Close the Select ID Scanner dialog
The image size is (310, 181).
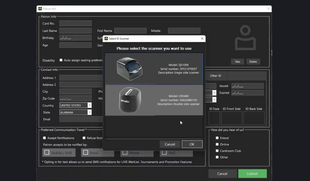click(x=202, y=38)
